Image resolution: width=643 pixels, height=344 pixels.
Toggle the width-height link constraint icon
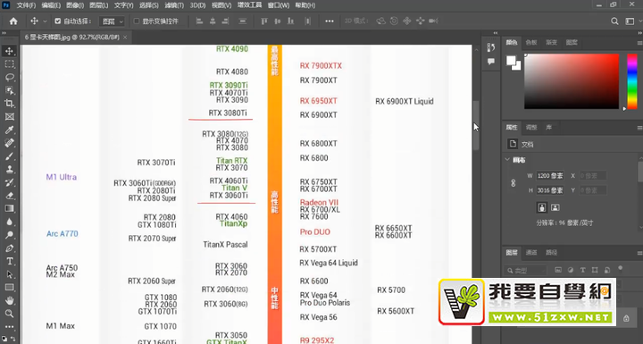pyautogui.click(x=513, y=183)
